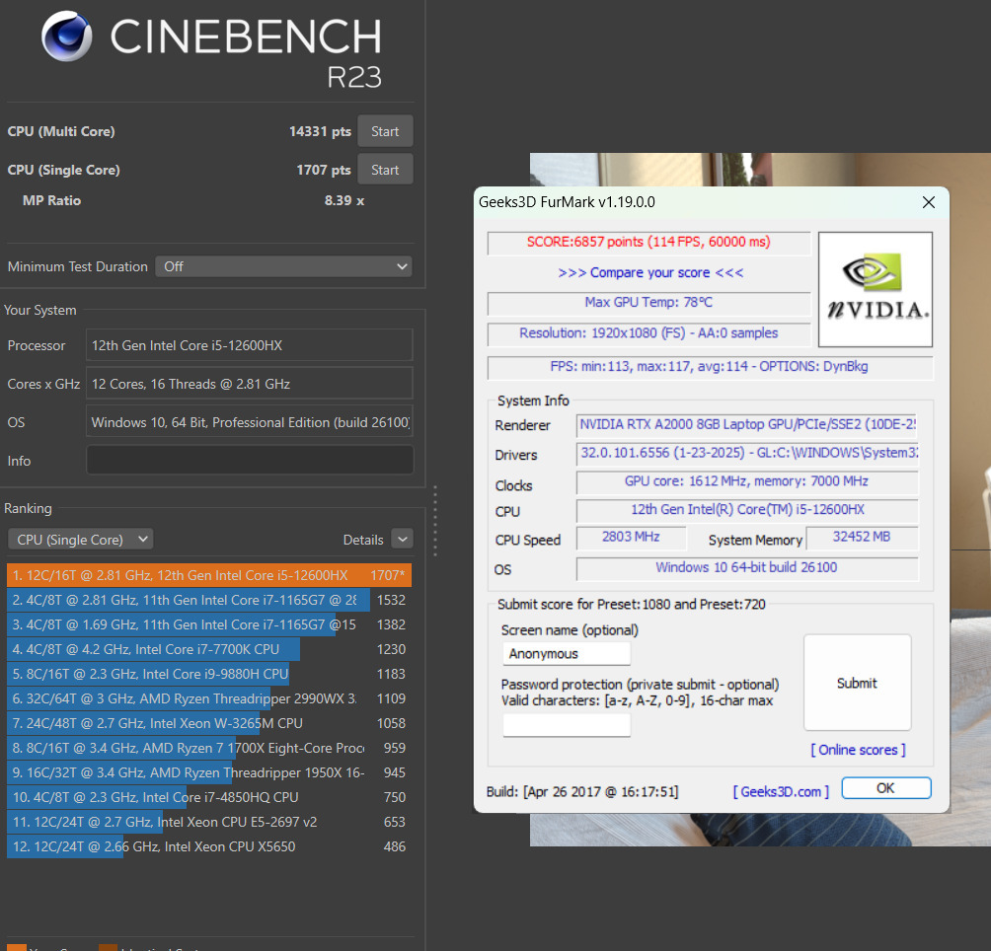The width and height of the screenshot is (991, 951).
Task: Select ranking row 4 Core i7-7700K
Action: tap(209, 649)
